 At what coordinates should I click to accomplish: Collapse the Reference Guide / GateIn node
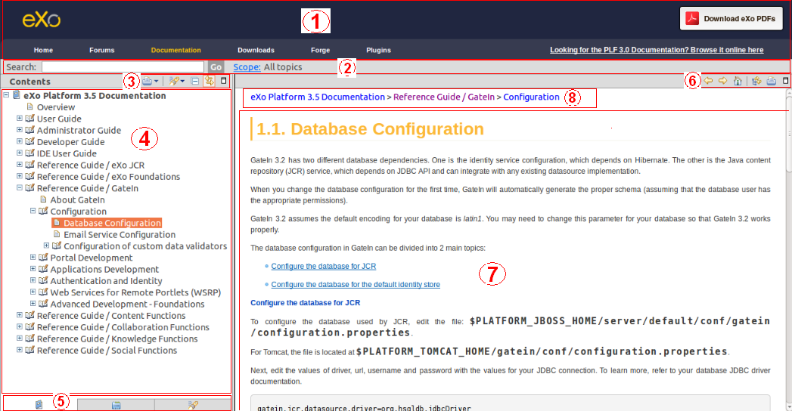click(20, 188)
